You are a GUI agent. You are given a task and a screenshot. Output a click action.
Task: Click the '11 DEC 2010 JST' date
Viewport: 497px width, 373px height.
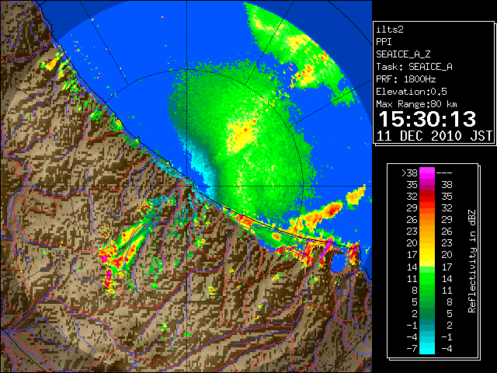435,136
